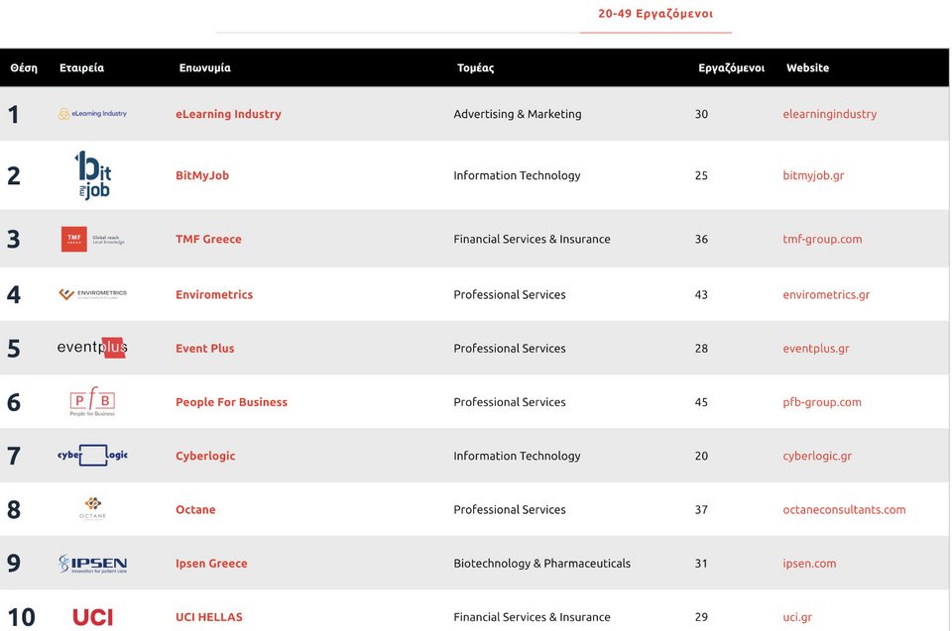952x631 pixels.
Task: Click the Εργαζόμενοι column header
Action: point(731,68)
